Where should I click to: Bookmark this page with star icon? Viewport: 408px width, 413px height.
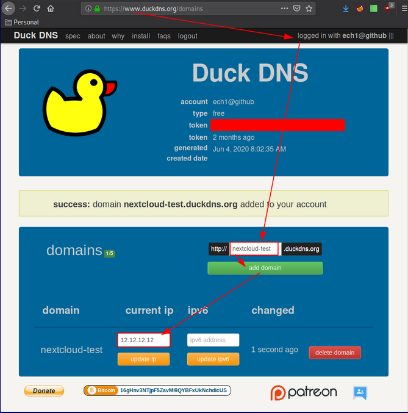tap(309, 9)
